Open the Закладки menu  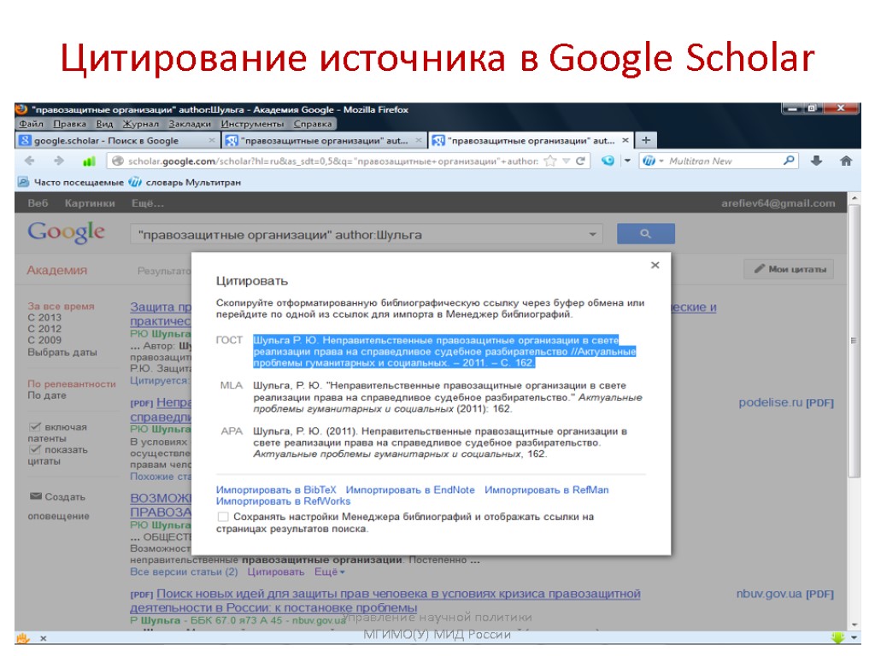(x=190, y=124)
